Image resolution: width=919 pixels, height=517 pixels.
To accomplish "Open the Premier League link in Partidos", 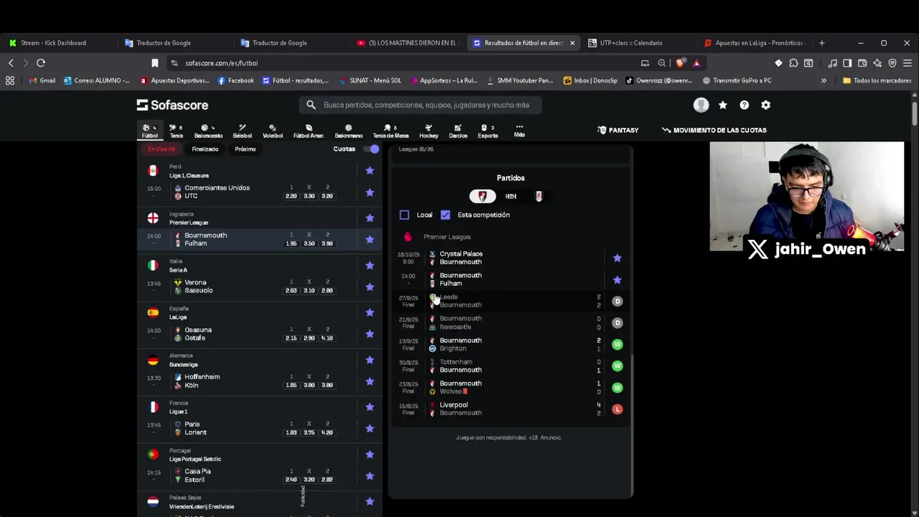I will click(x=447, y=237).
